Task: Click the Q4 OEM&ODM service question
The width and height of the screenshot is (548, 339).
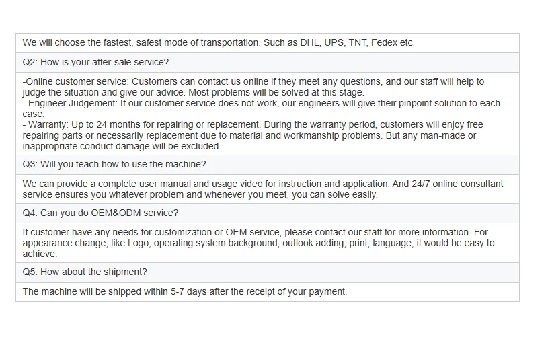Action: click(x=100, y=213)
